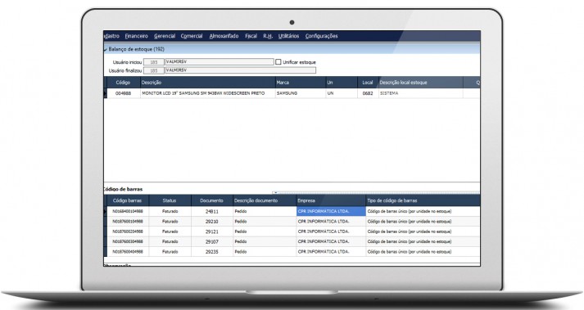The height and width of the screenshot is (310, 584).
Task: Sort by the Documento column header
Action: 211,200
